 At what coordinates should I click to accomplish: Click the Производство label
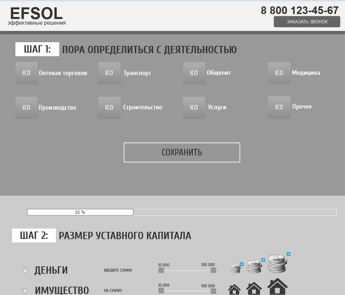(57, 108)
